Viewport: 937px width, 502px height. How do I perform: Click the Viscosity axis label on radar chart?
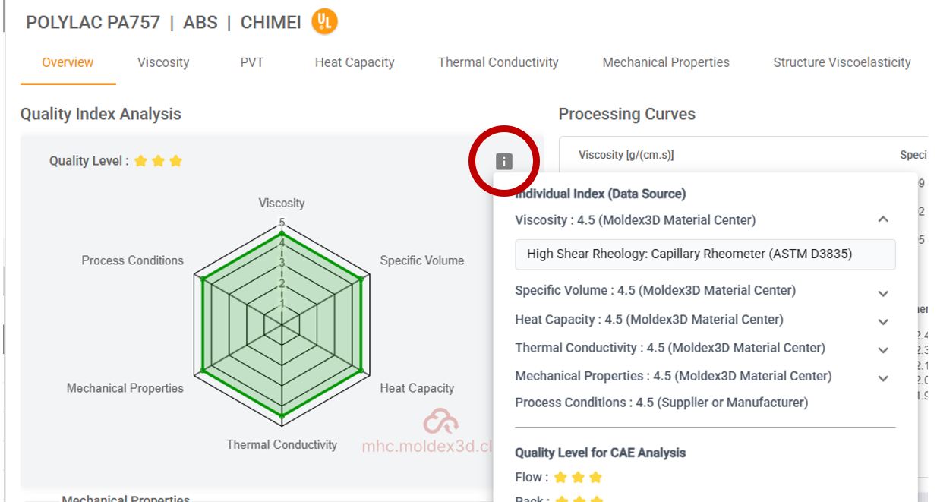[282, 203]
